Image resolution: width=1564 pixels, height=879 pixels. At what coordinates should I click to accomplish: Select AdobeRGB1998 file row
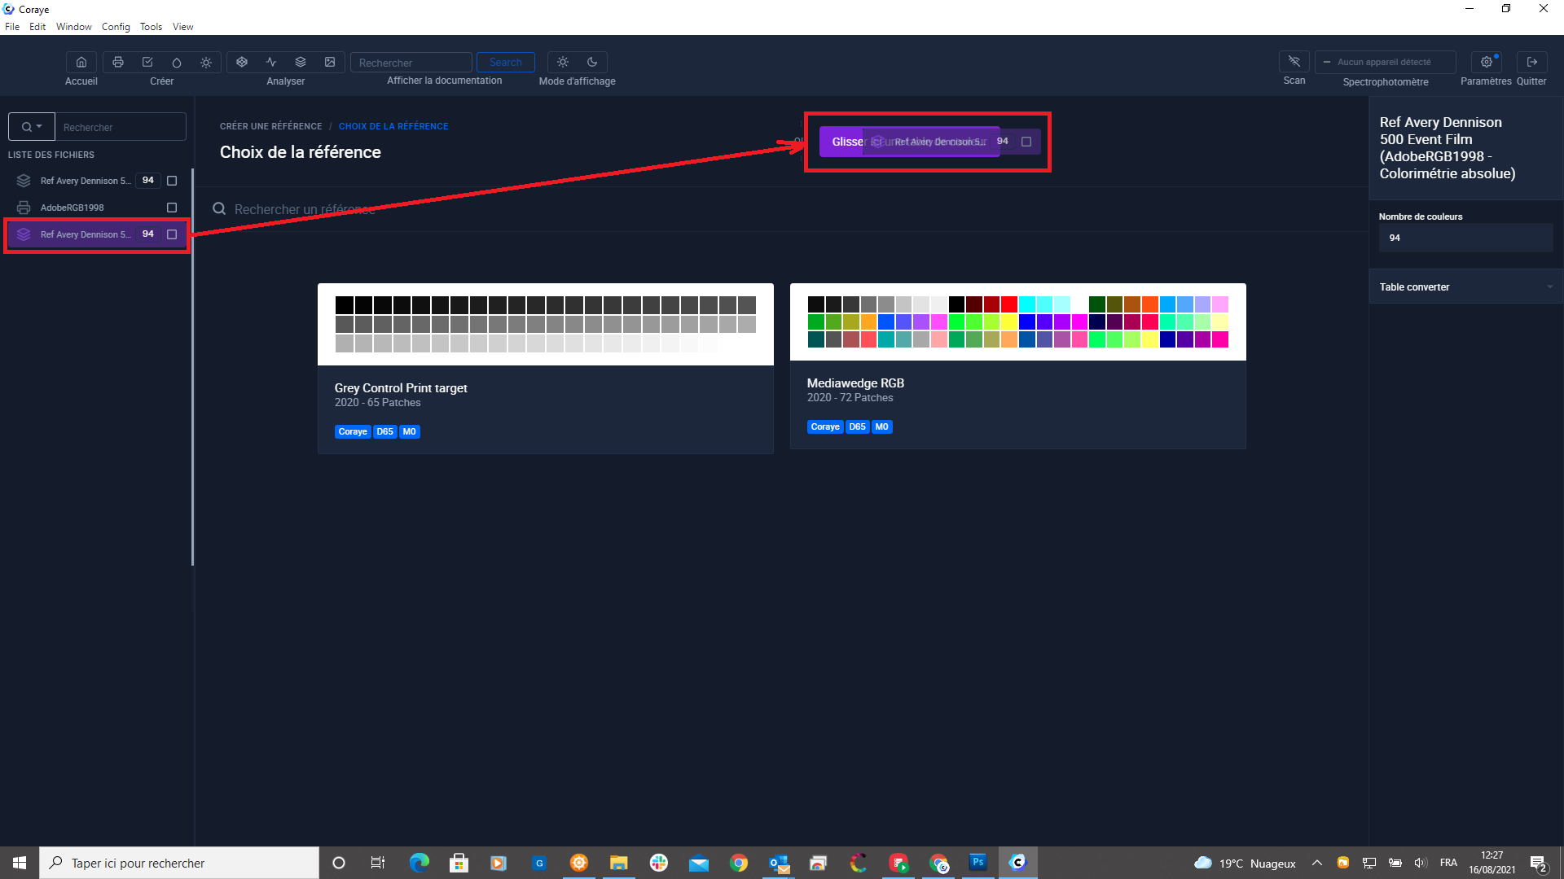(x=96, y=208)
